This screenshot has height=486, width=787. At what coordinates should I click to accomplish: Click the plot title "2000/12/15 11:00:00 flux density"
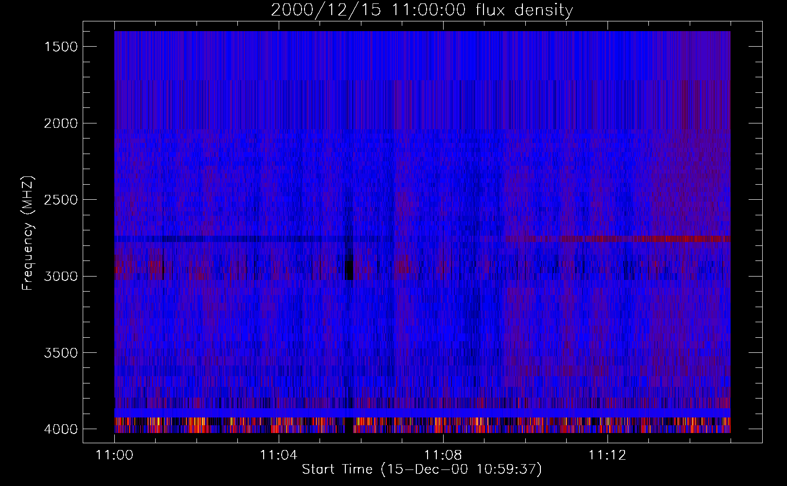[x=422, y=10]
